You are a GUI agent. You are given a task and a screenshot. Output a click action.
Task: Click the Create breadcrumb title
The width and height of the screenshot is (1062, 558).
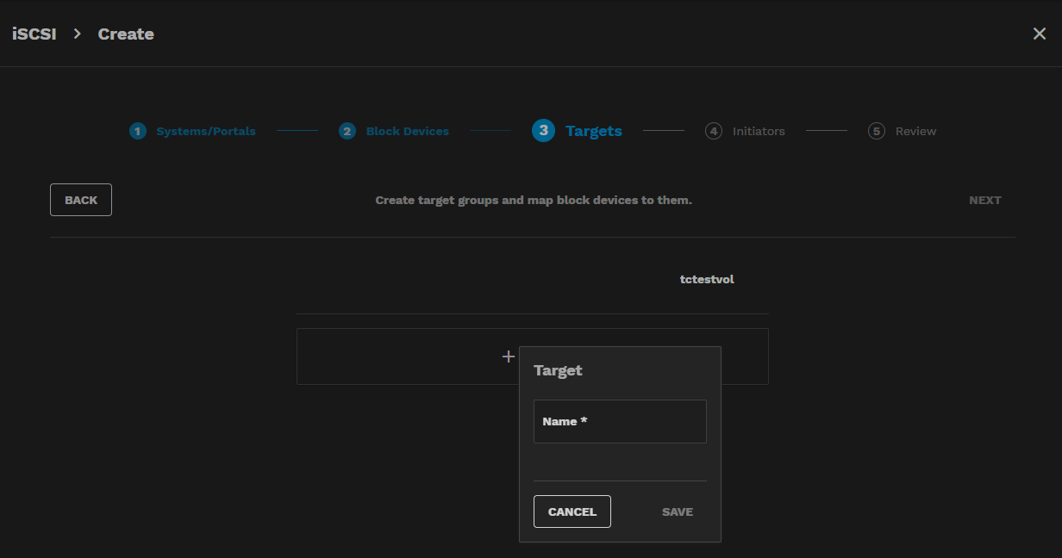coord(126,34)
